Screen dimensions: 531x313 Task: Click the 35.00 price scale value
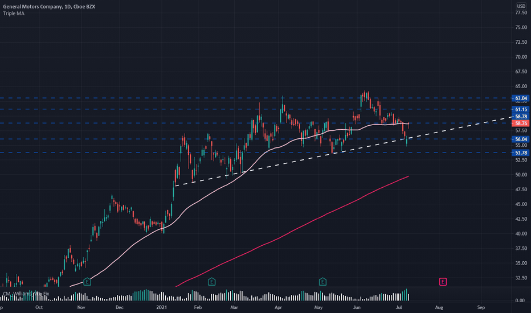click(521, 263)
